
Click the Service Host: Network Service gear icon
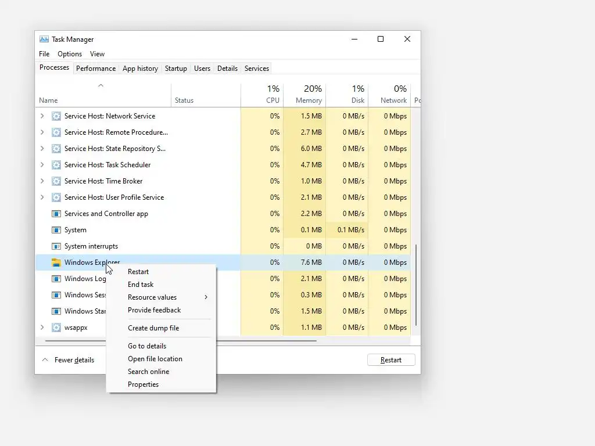[56, 116]
